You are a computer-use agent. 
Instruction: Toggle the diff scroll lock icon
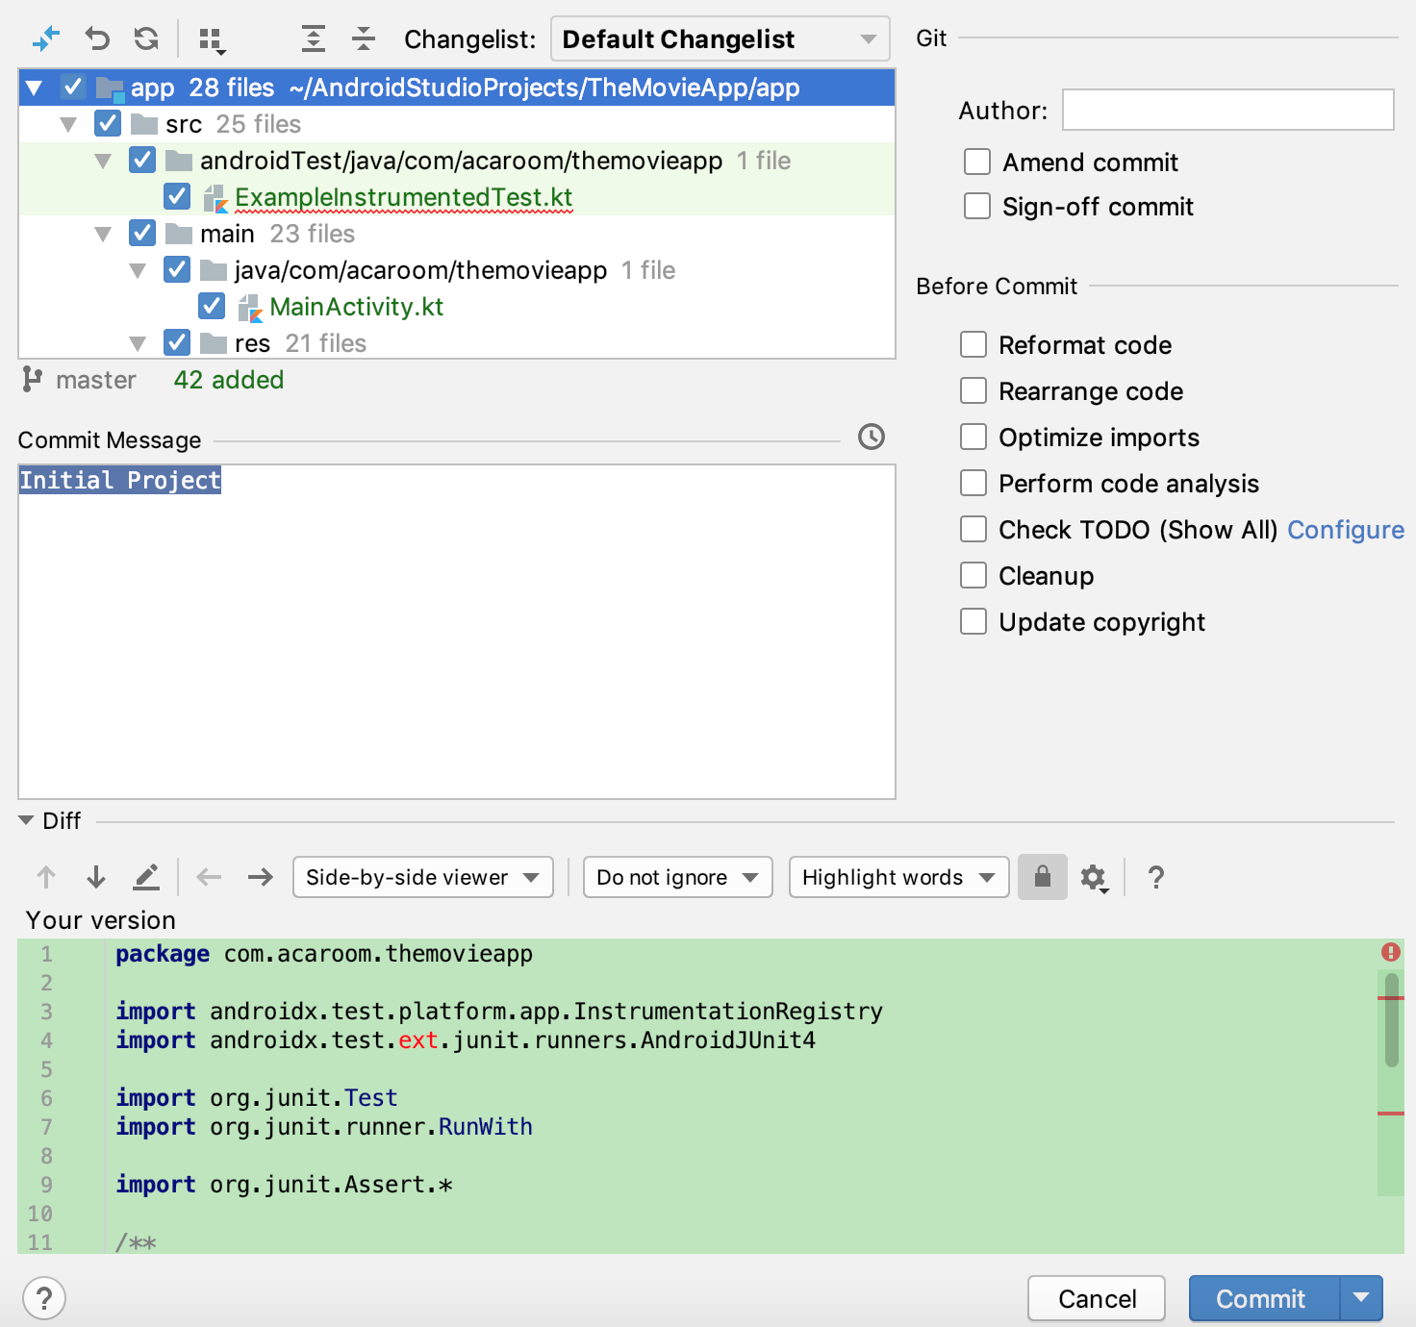[x=1042, y=877]
